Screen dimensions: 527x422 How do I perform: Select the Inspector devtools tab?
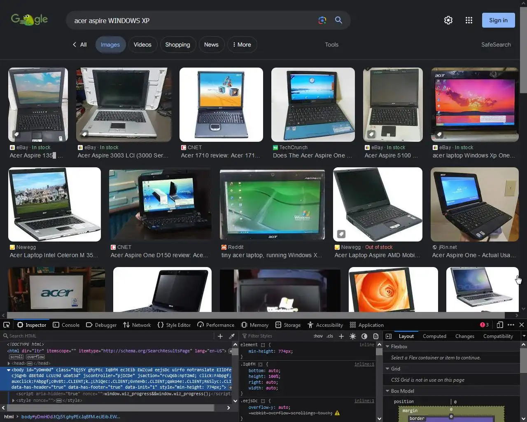pos(32,325)
